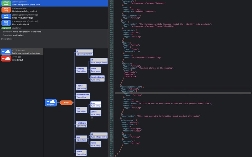This screenshot has width=252, height=157.
Task: Click the orange Body node
Action: point(66,103)
